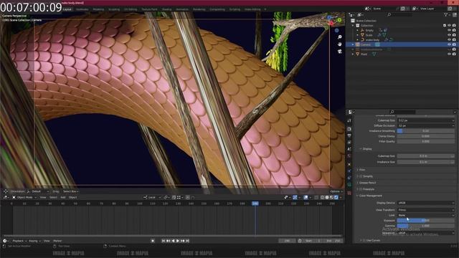Disable Camera in renders toggle
Image resolution: width=459 pixels, height=258 pixels.
point(454,44)
